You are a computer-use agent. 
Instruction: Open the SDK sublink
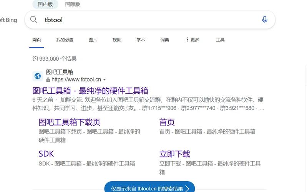46,154
